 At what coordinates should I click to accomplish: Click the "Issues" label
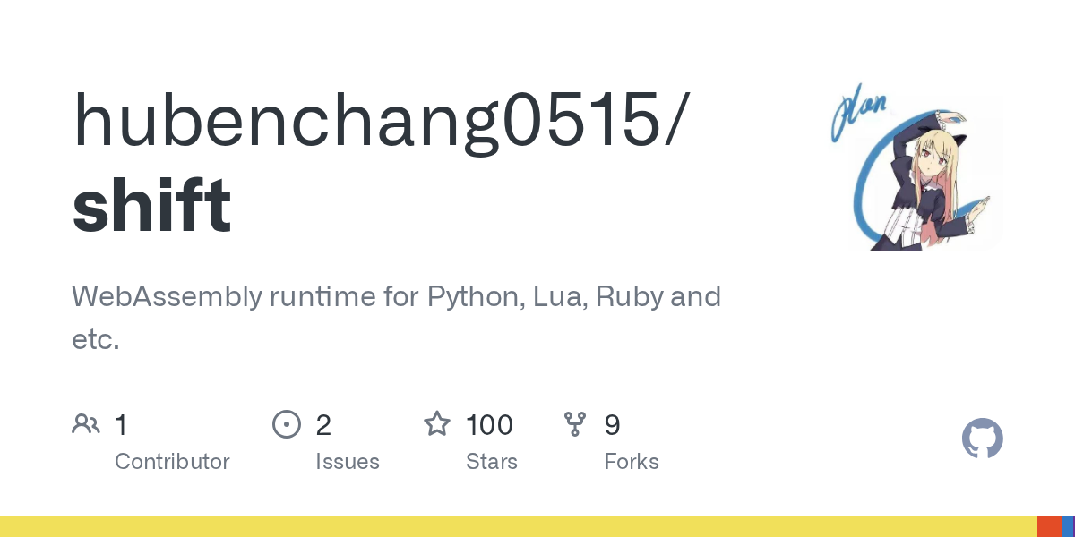[348, 462]
